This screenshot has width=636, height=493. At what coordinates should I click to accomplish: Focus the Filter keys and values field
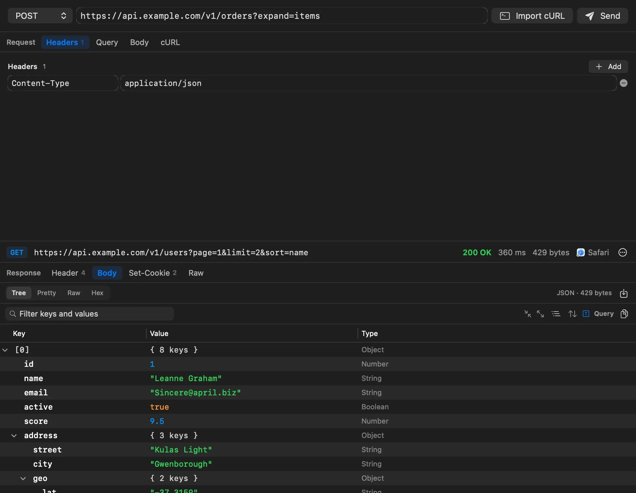coord(90,314)
